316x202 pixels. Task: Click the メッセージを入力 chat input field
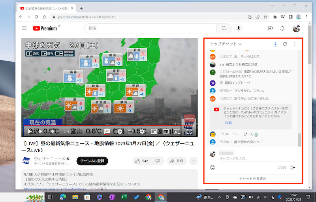tap(253, 158)
